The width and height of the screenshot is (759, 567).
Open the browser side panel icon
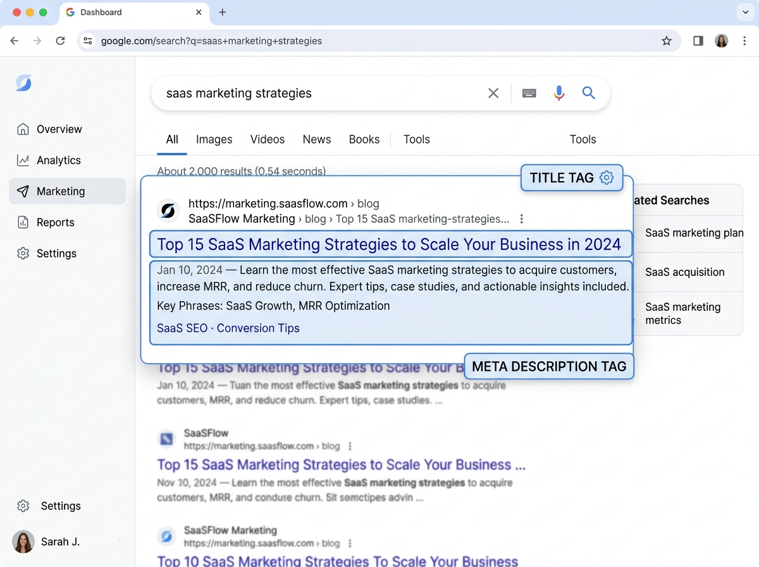pyautogui.click(x=698, y=41)
